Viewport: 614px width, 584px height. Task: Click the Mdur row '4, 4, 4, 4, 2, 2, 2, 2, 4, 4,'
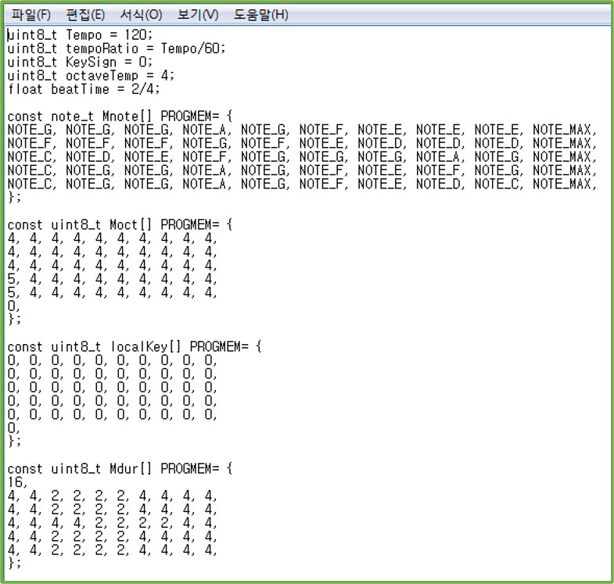tap(112, 523)
